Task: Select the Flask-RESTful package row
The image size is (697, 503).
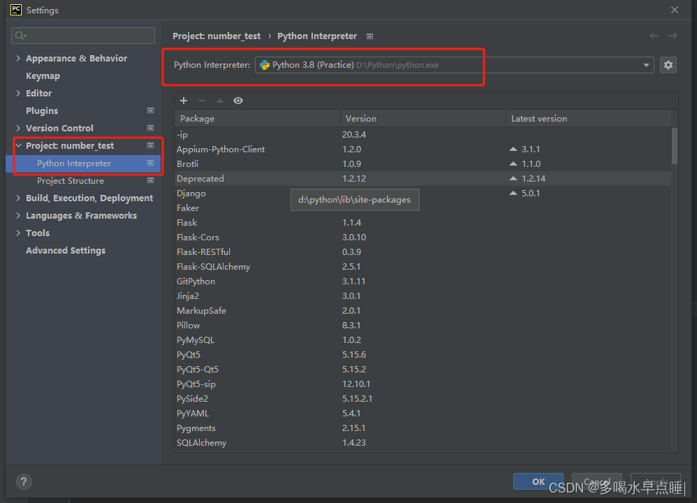Action: click(x=423, y=251)
